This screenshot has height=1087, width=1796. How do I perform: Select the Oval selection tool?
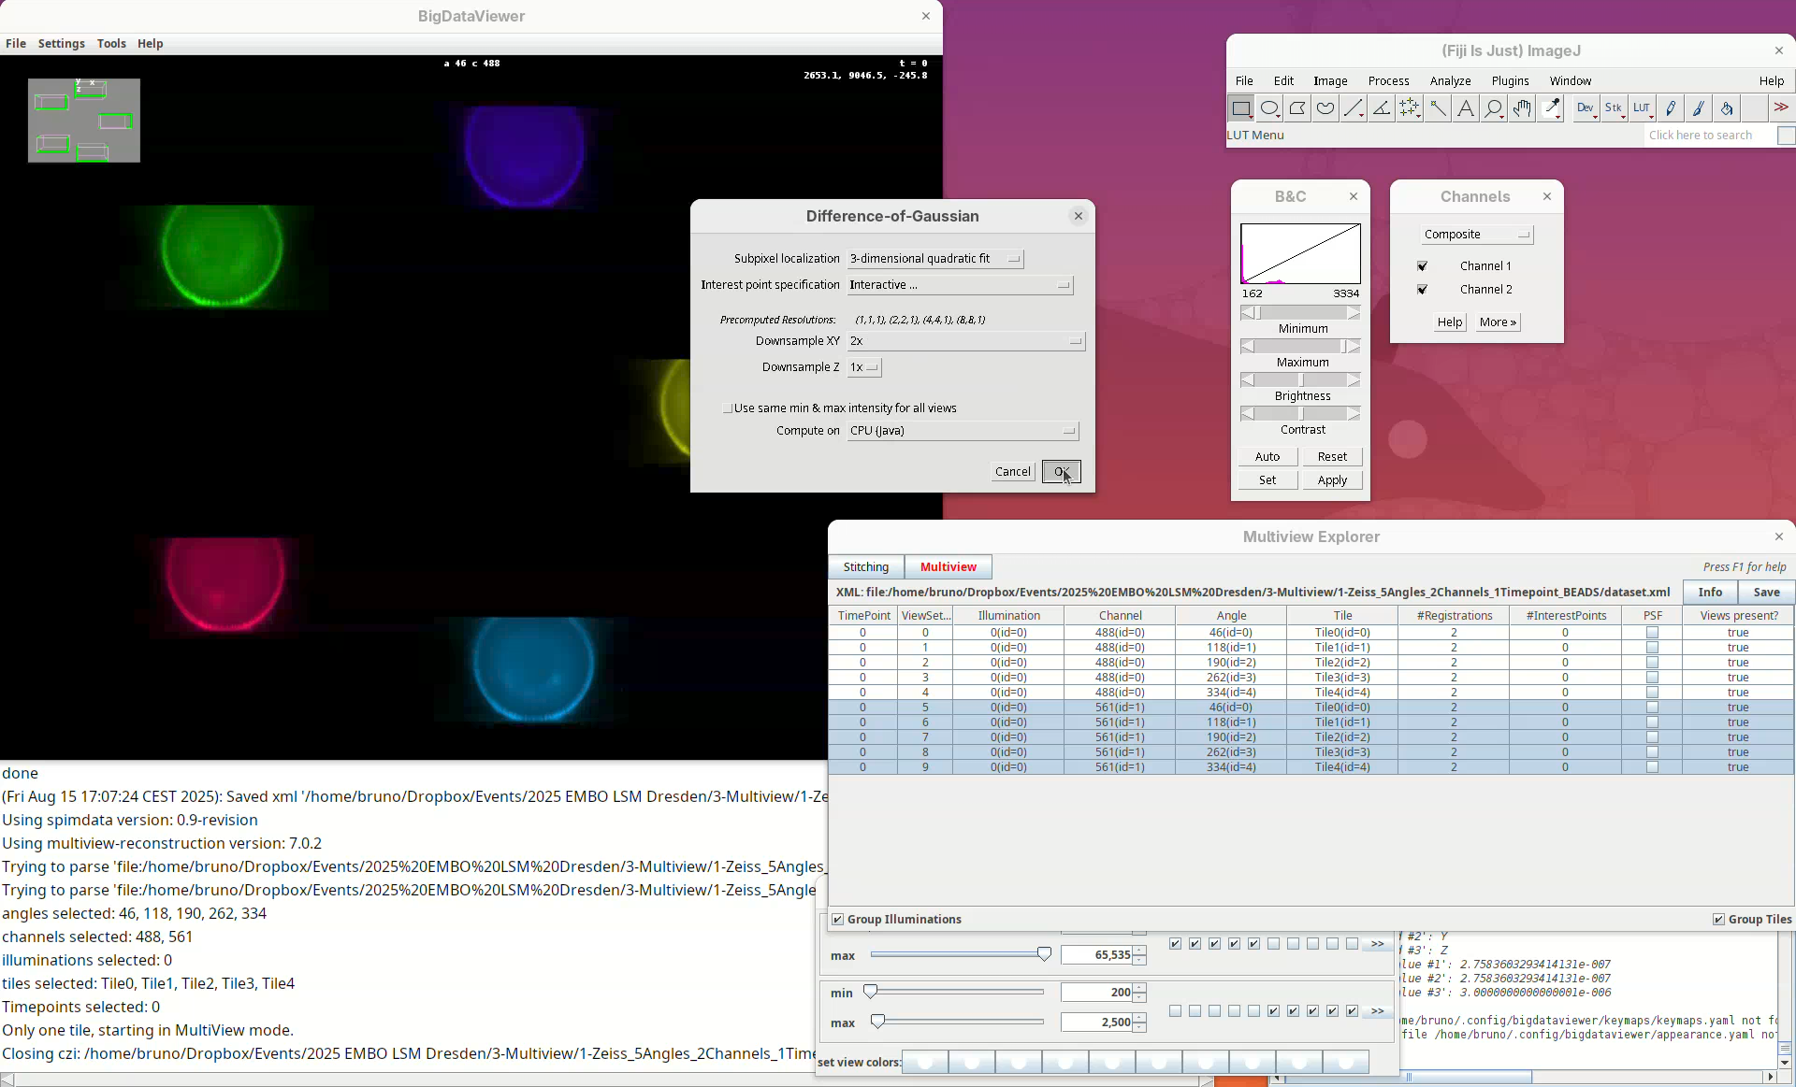point(1269,108)
